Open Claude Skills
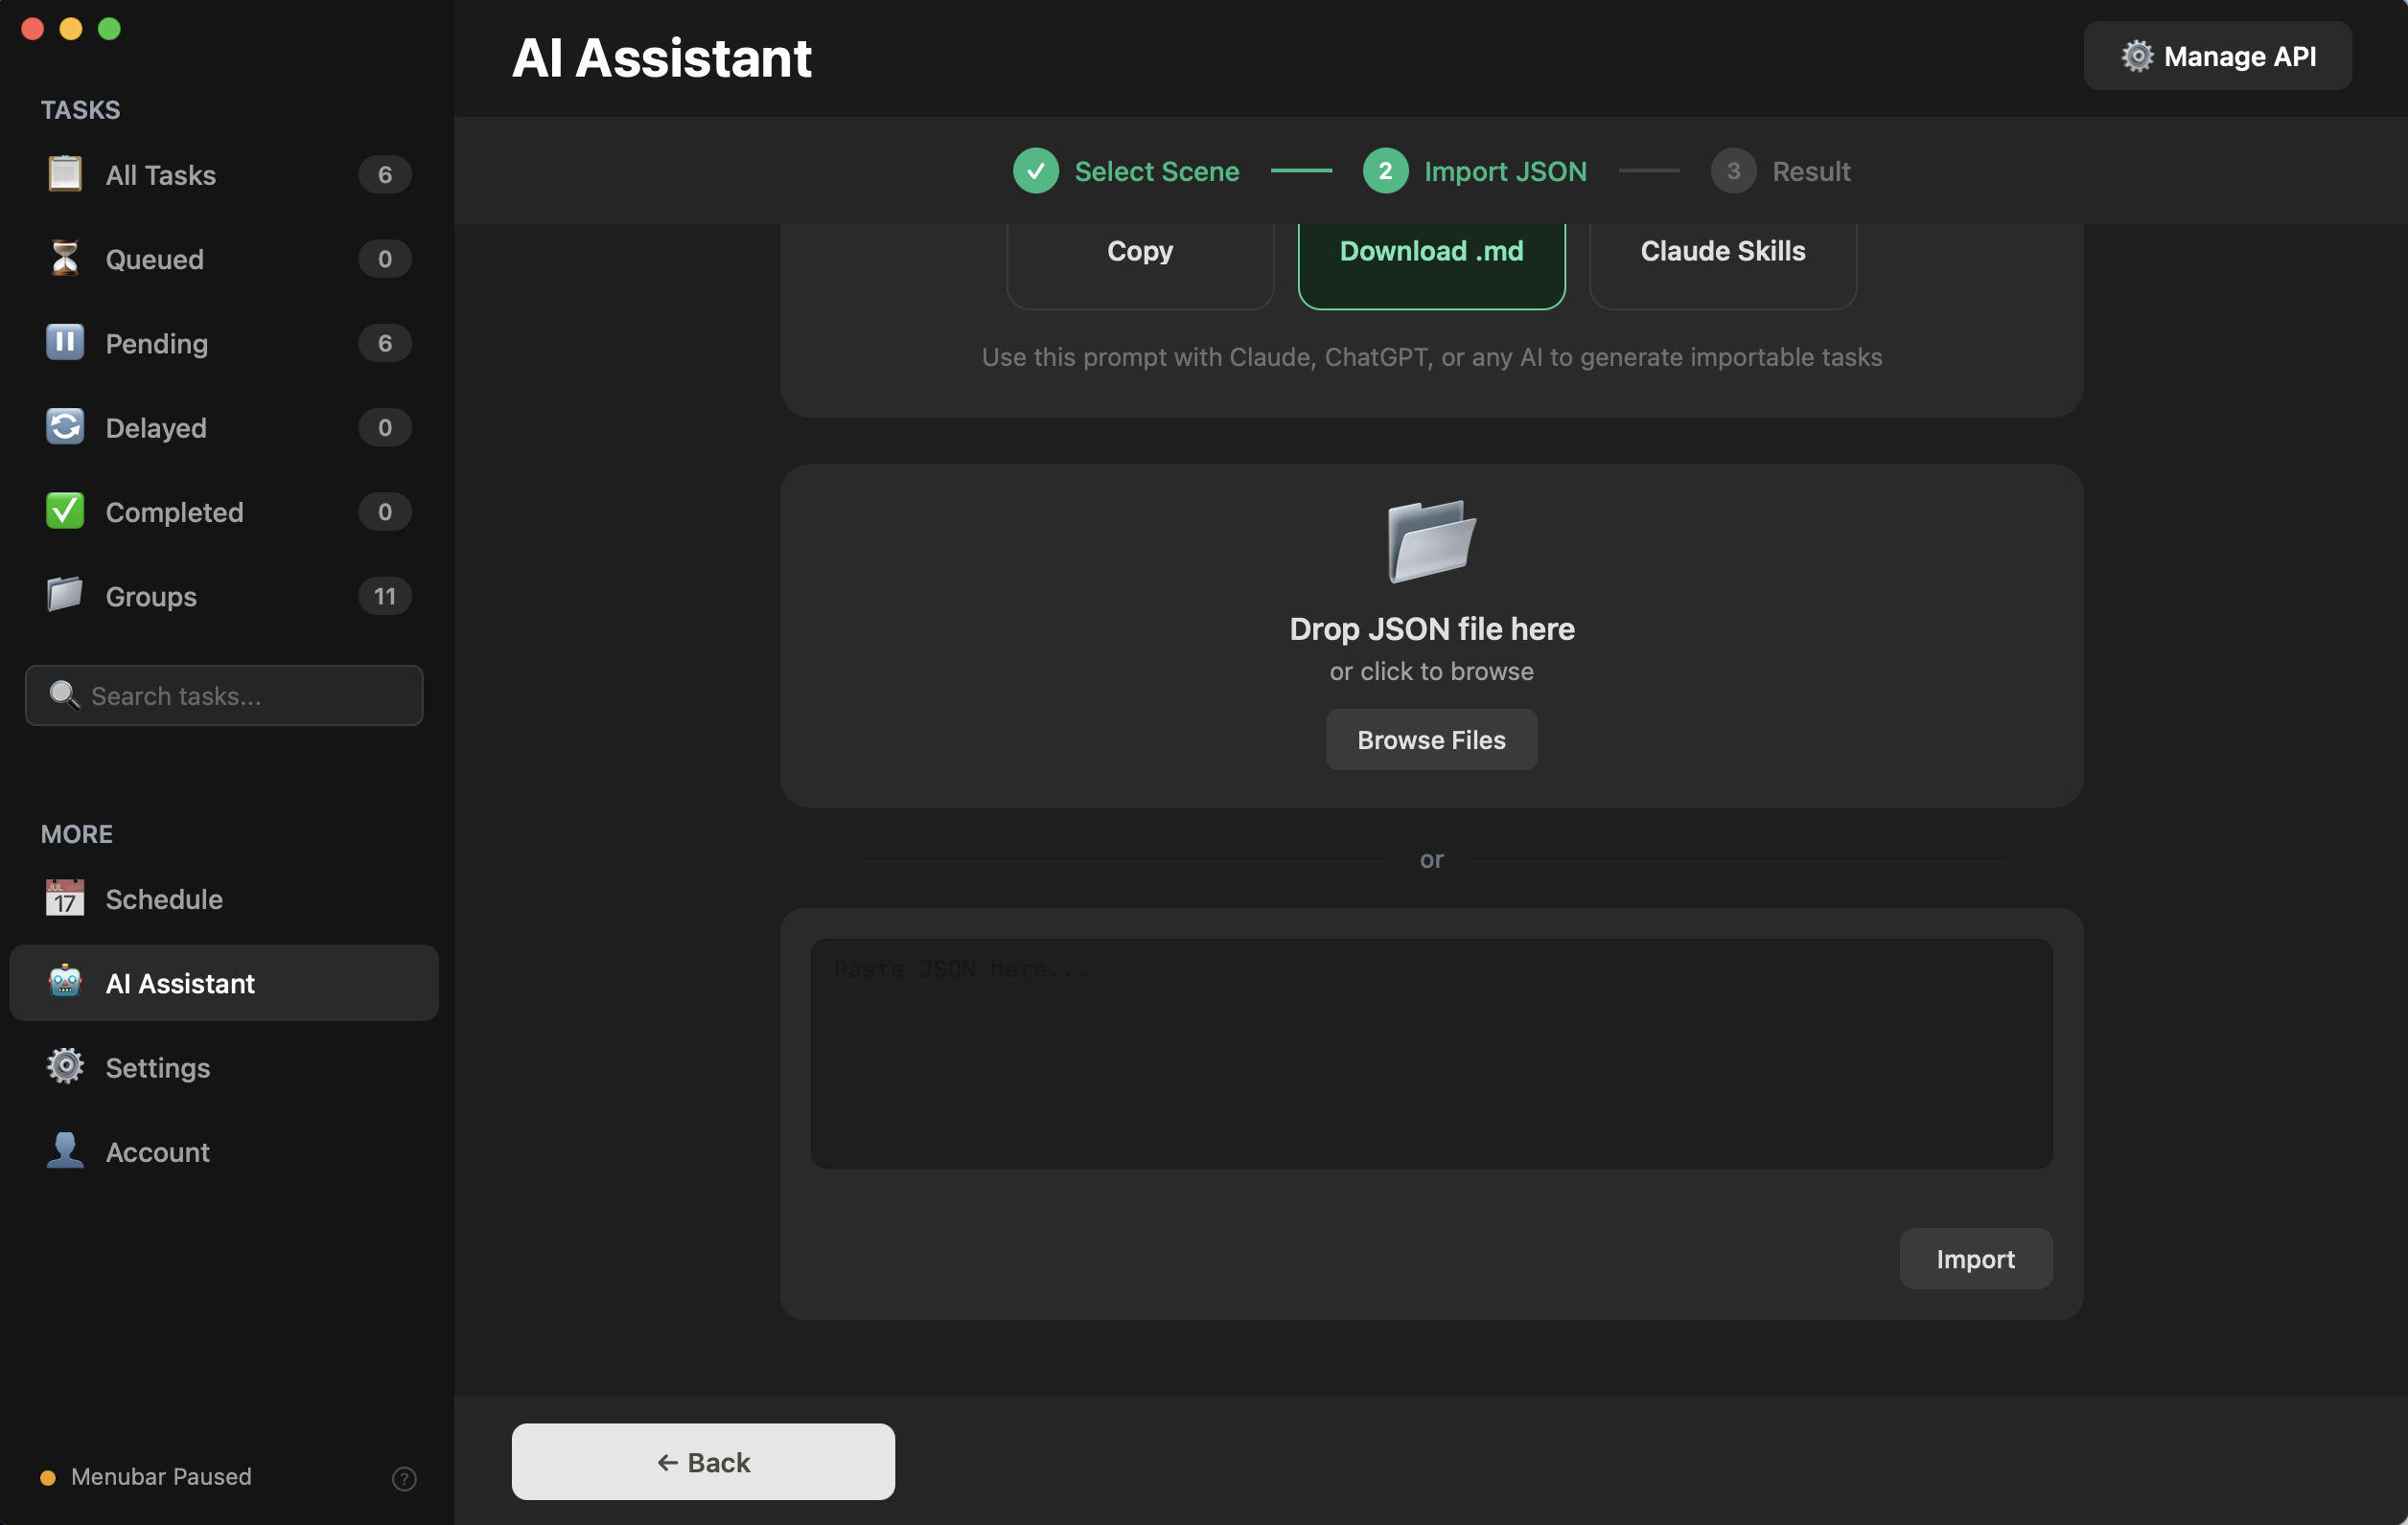Screen dimensions: 2408x1525 coord(1721,252)
